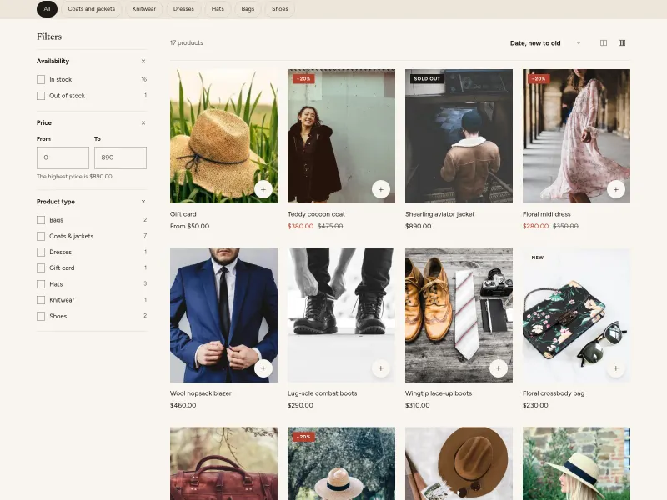Open the Floral midi dress link

tap(547, 214)
